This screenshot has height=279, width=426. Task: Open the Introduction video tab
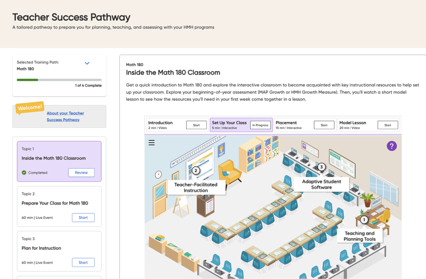pyautogui.click(x=177, y=125)
